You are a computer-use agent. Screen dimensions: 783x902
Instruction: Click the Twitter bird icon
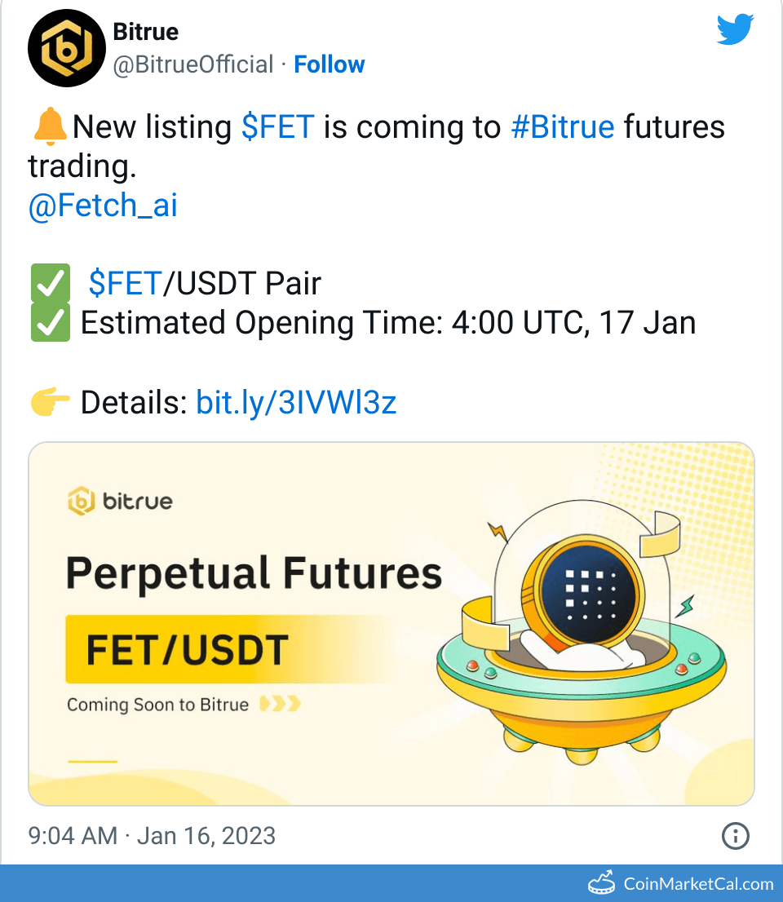[735, 30]
